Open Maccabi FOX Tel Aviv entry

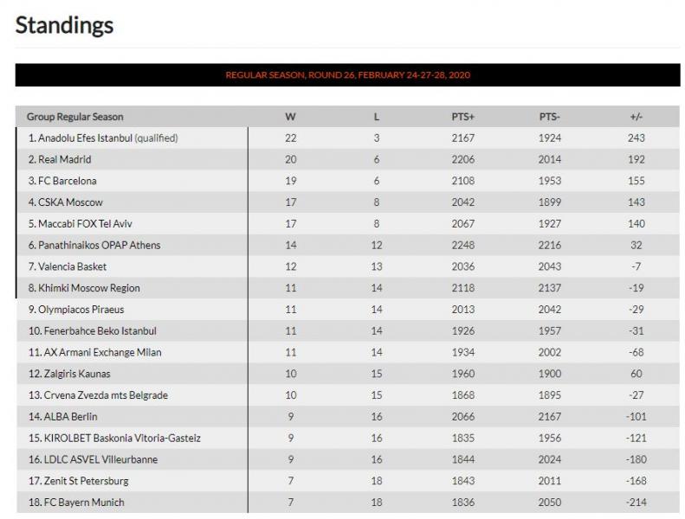click(85, 223)
